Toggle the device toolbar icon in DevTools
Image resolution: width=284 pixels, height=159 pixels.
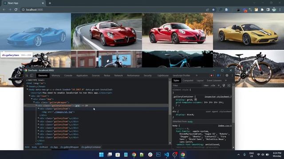32,76
